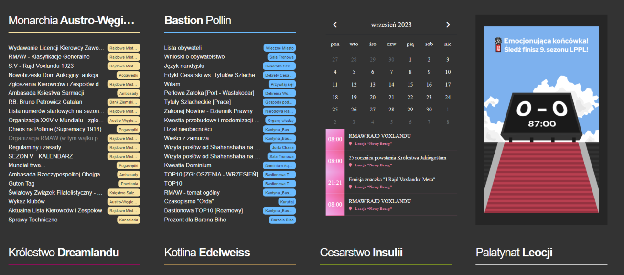Screen dimensions: 624x275
Task: Click the wrzesień 2023 month title
Action: tap(391, 25)
